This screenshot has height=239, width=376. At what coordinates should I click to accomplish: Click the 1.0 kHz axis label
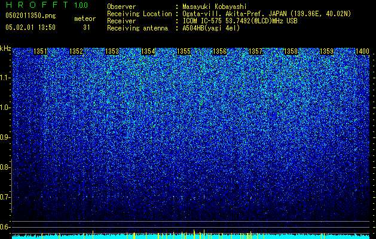pyautogui.click(x=5, y=108)
